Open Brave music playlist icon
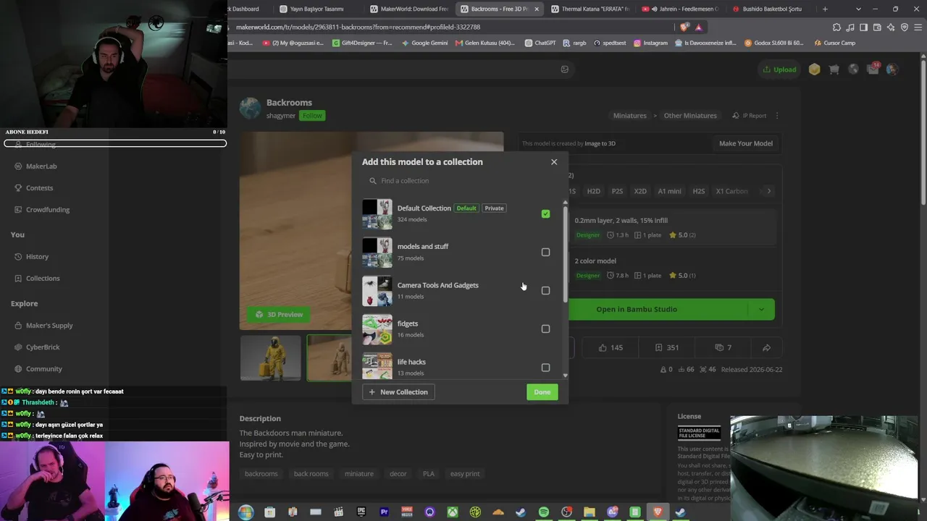 pos(850,27)
